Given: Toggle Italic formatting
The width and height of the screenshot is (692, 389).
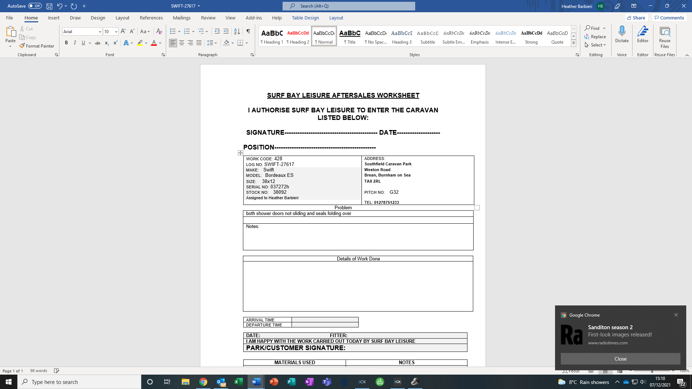Looking at the screenshot, I should (75, 43).
